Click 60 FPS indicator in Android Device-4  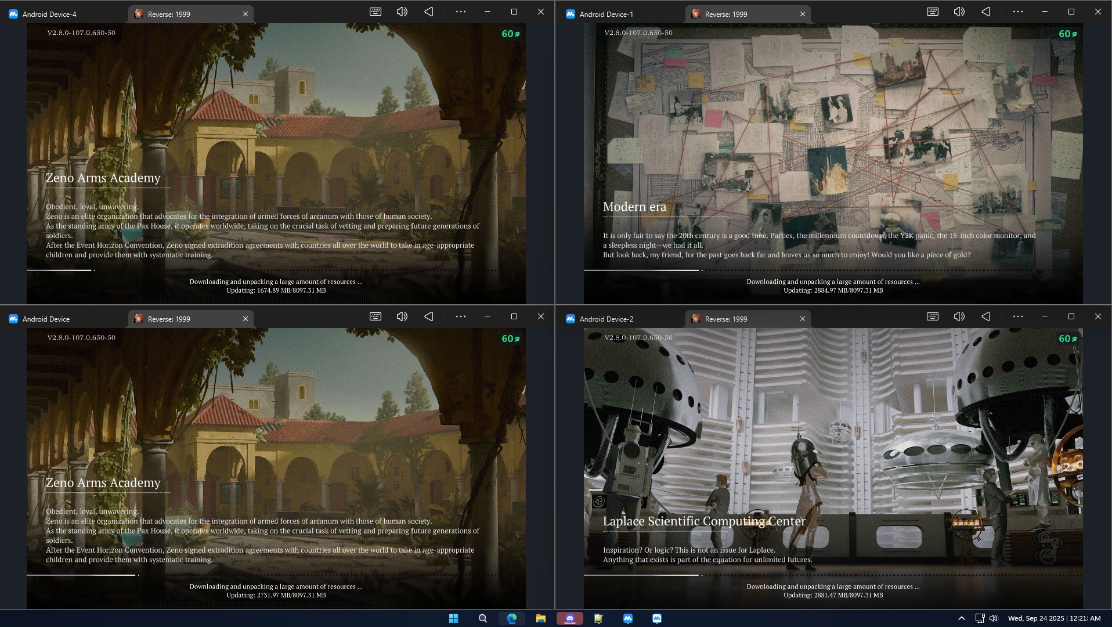pyautogui.click(x=510, y=34)
